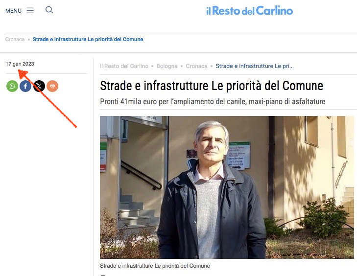Image resolution: width=357 pixels, height=276 pixels.
Task: Click the orange print icon
Action: coord(52,86)
